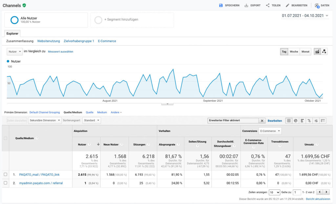The height and width of the screenshot is (204, 336).
Task: Click the Gehe zu page number field
Action: point(297,192)
